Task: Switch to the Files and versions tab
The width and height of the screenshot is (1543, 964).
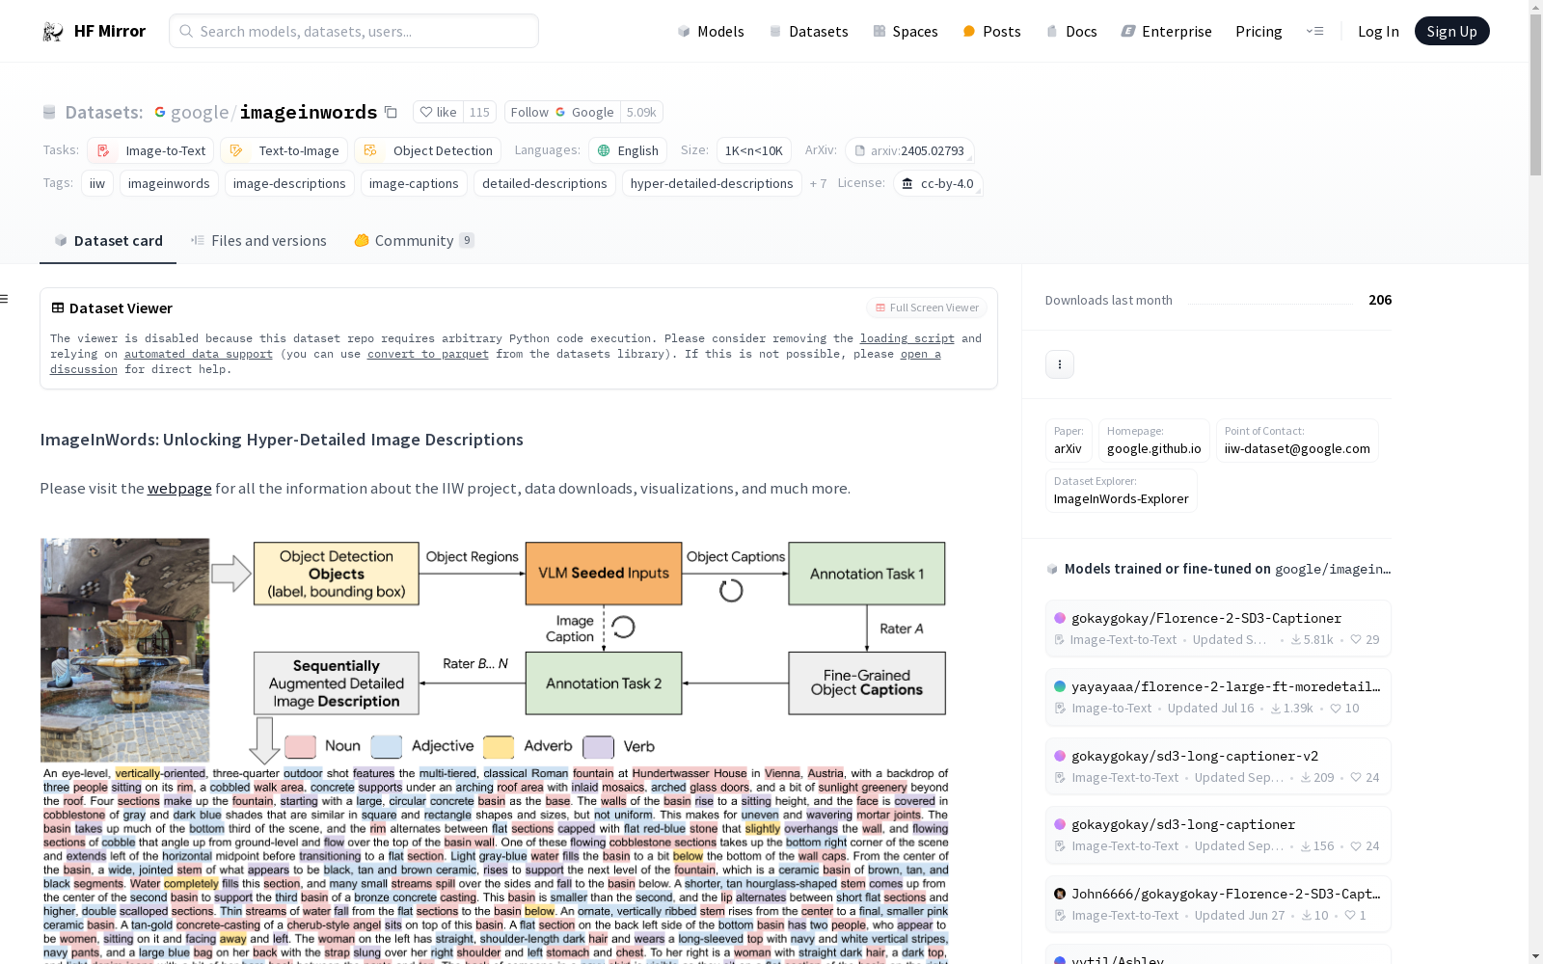Action: [258, 241]
